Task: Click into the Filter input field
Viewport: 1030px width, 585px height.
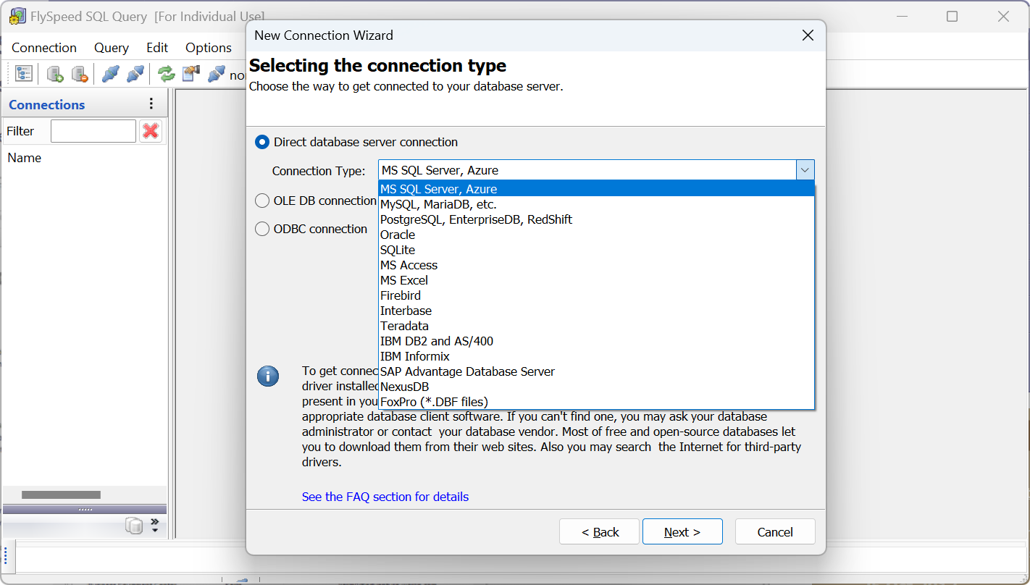Action: [93, 131]
